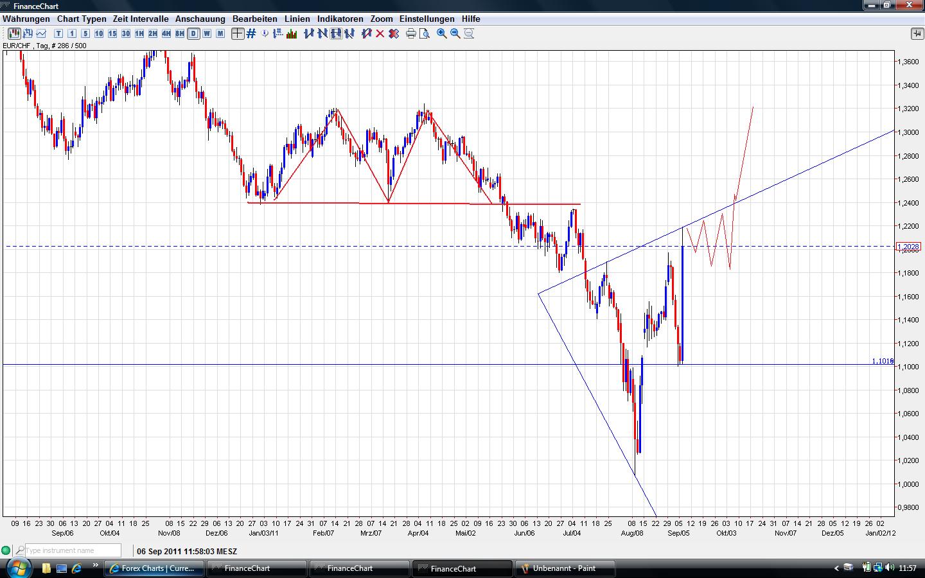The image size is (925, 578).
Task: Click the instrument name search field
Action: pos(73,550)
